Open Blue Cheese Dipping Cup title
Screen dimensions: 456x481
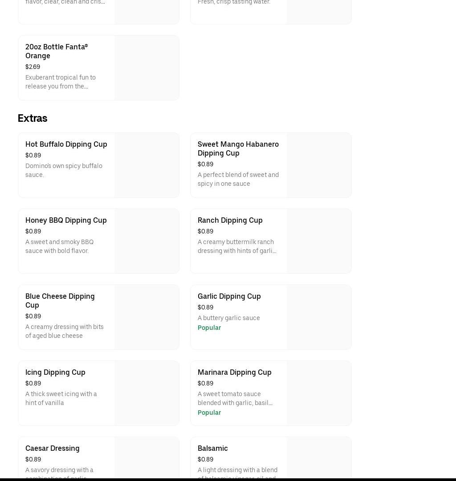[60, 301]
